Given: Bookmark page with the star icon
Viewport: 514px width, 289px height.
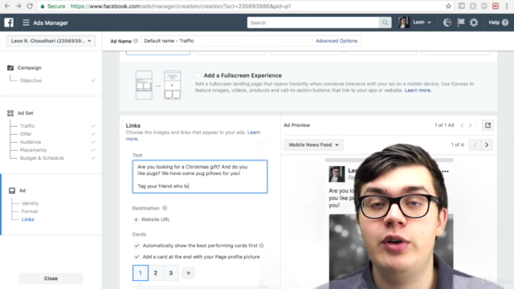Looking at the screenshot, I should (448, 6).
